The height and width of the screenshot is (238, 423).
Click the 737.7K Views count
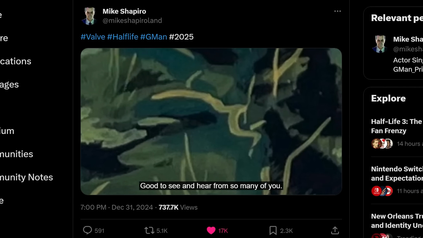click(x=178, y=207)
